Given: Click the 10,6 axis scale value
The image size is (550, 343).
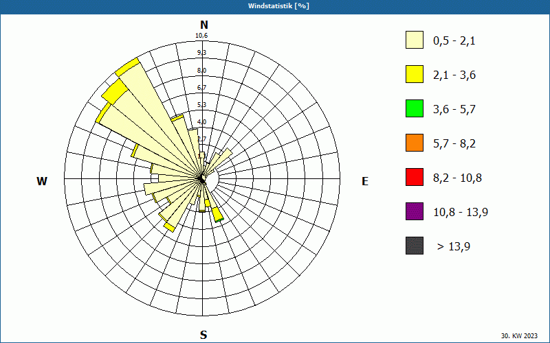Looking at the screenshot, I should click(x=201, y=36).
